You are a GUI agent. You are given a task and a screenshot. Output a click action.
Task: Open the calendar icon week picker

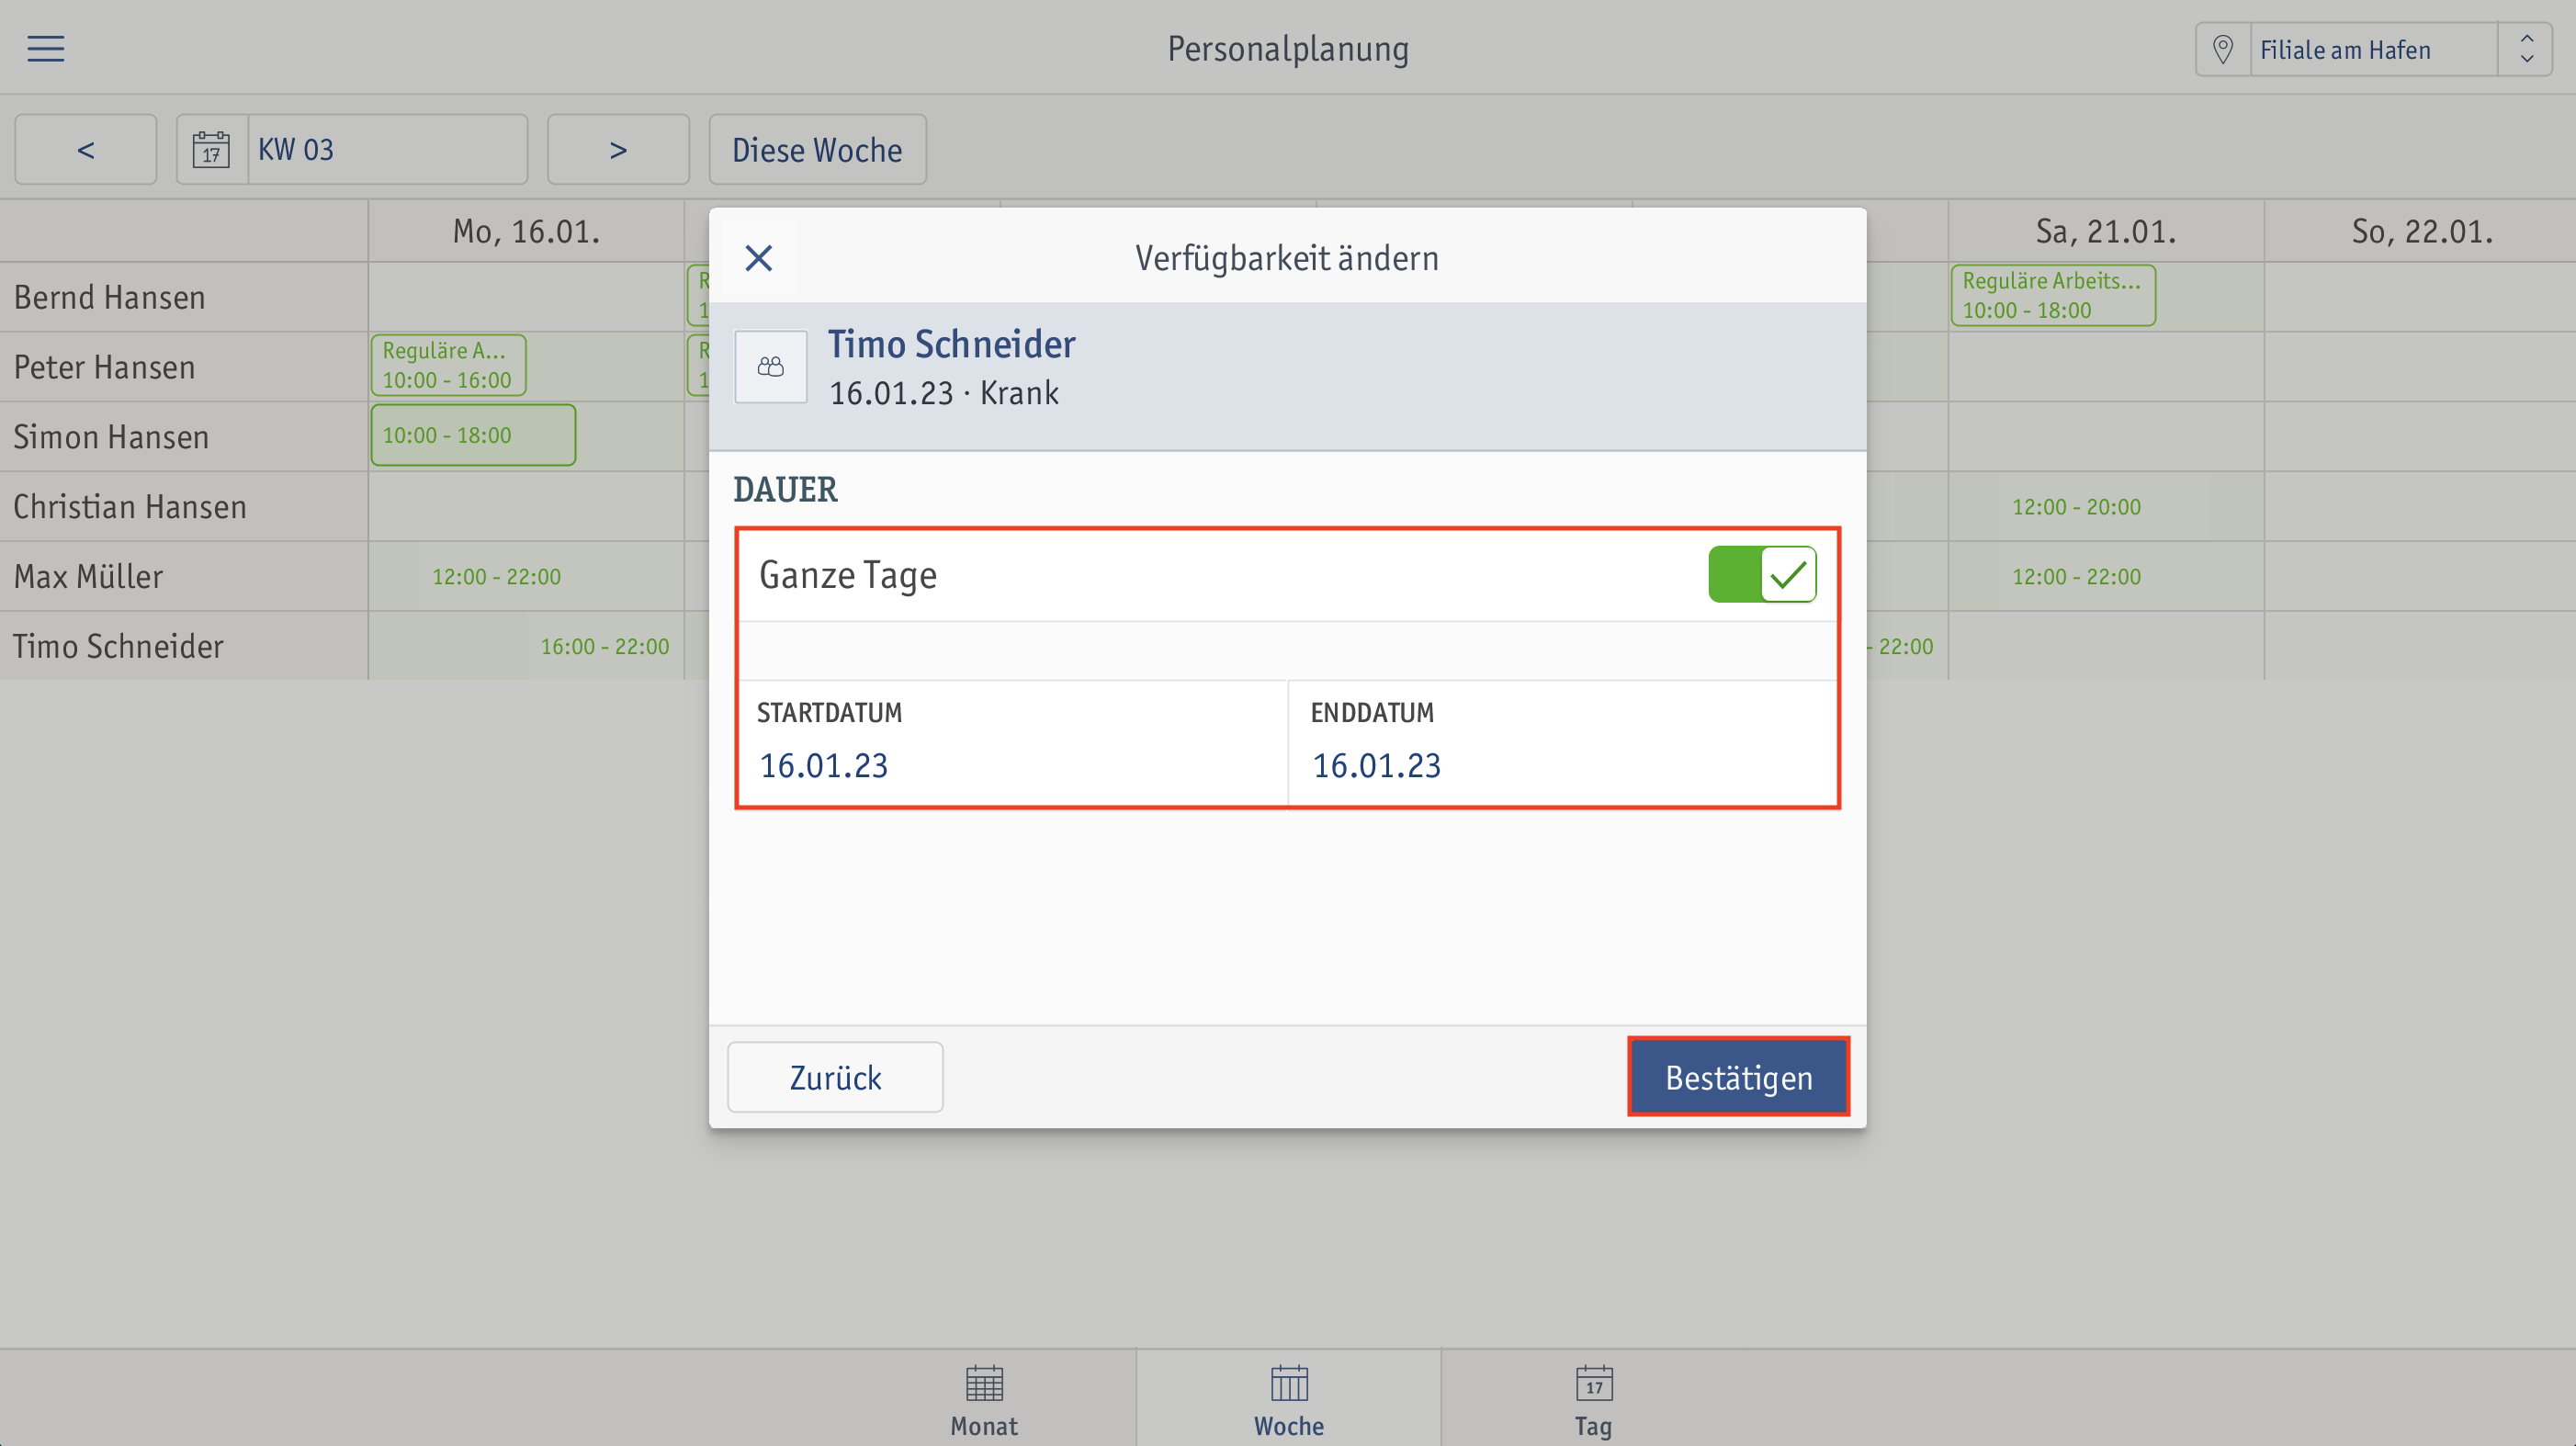coord(211,150)
